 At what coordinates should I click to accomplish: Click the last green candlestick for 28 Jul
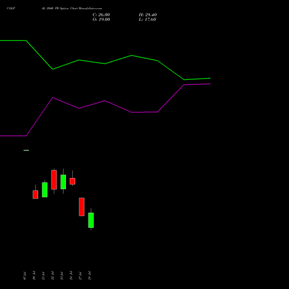point(91,220)
